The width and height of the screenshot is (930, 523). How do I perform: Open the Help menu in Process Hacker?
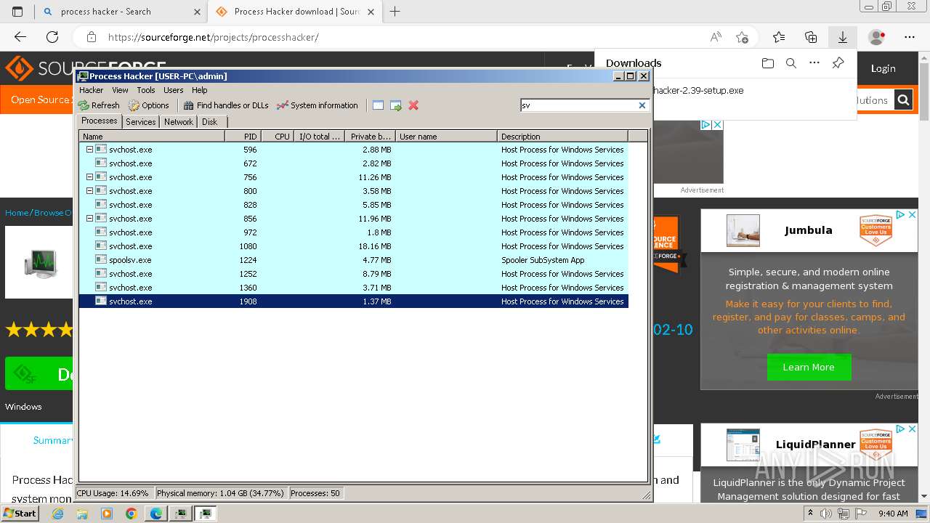[x=200, y=90]
